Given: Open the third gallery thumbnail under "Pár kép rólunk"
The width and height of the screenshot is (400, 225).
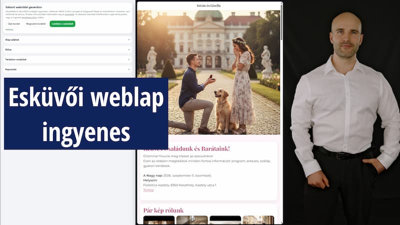Looking at the screenshot, I should coord(225,220).
